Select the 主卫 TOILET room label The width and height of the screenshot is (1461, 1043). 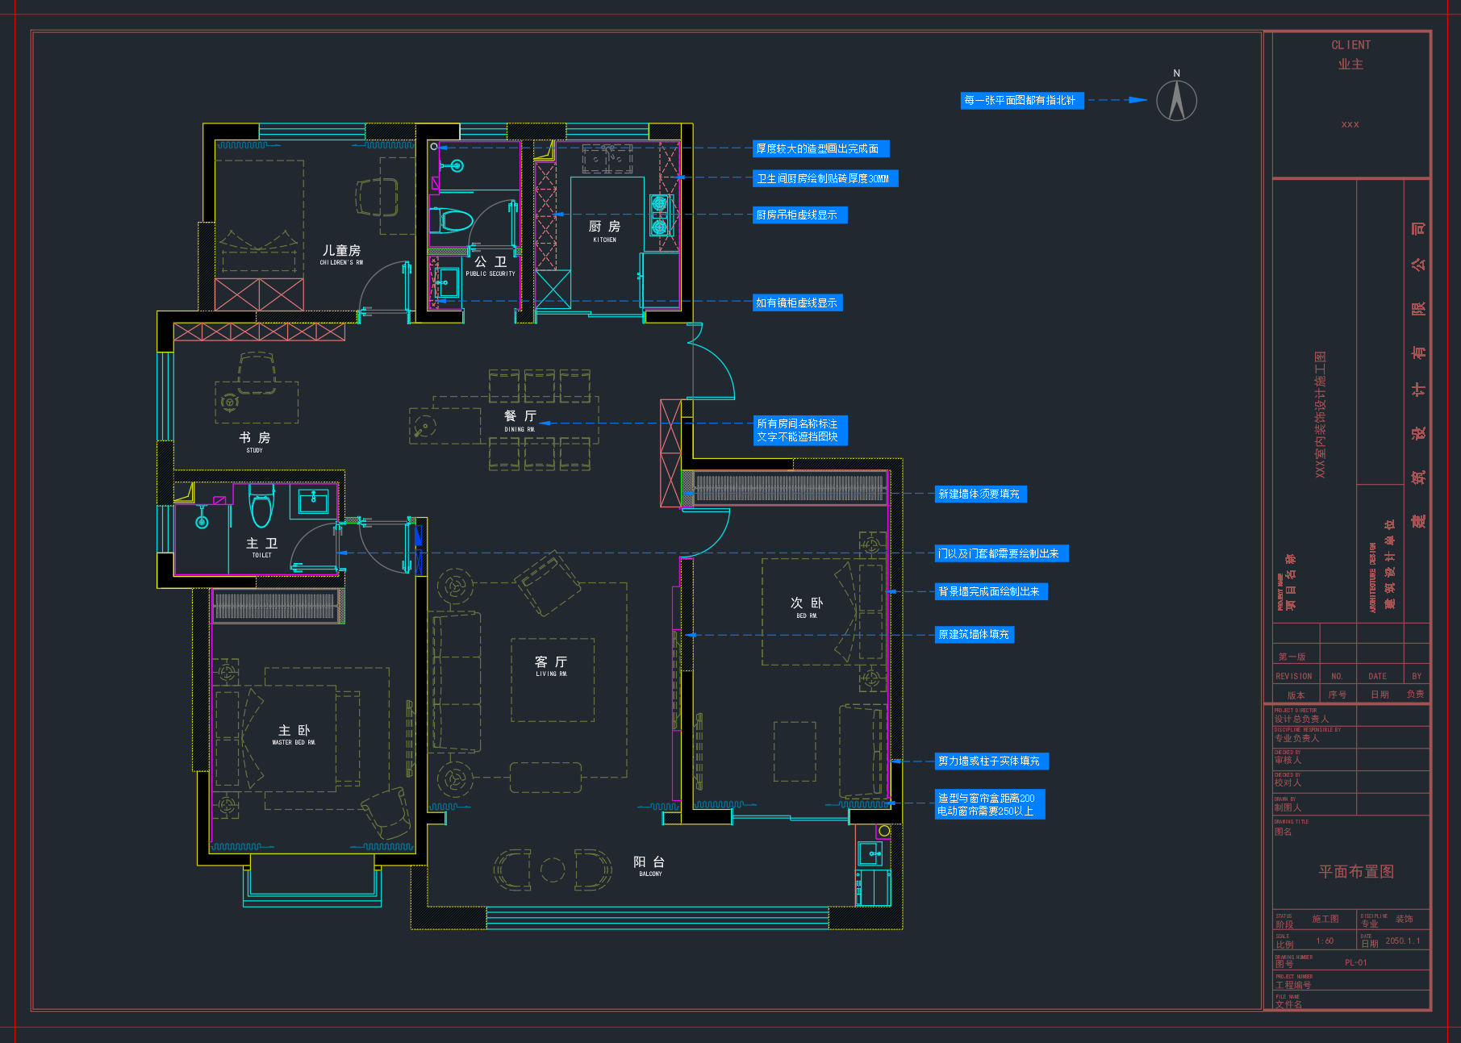coord(261,548)
